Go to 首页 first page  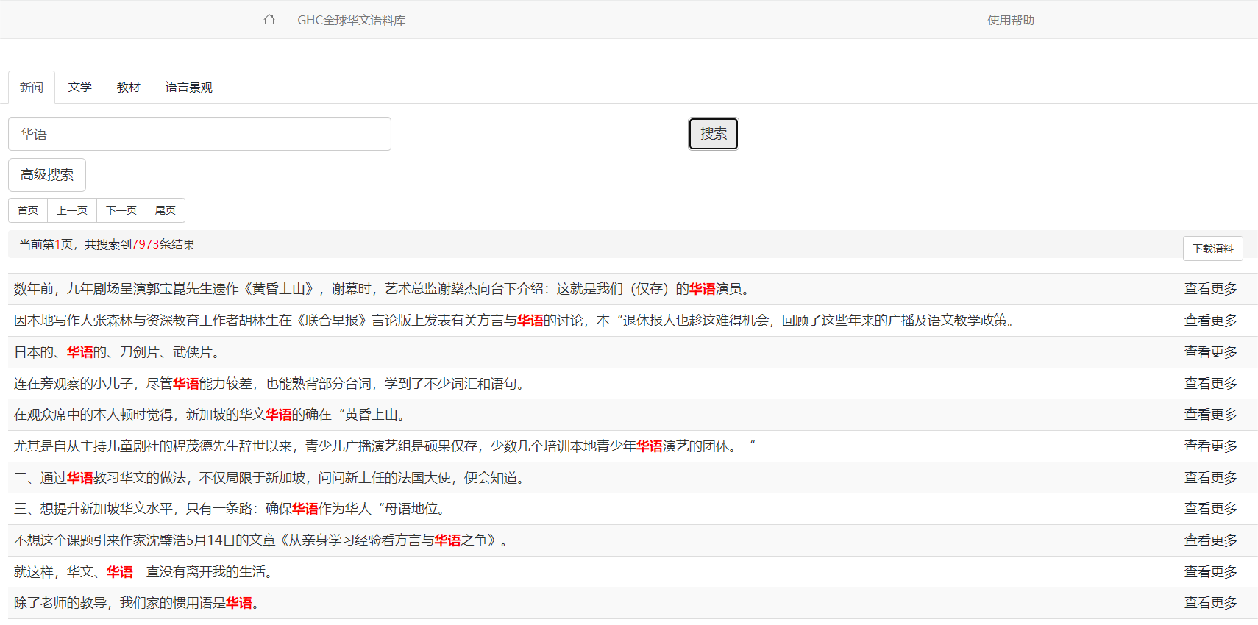pyautogui.click(x=28, y=210)
